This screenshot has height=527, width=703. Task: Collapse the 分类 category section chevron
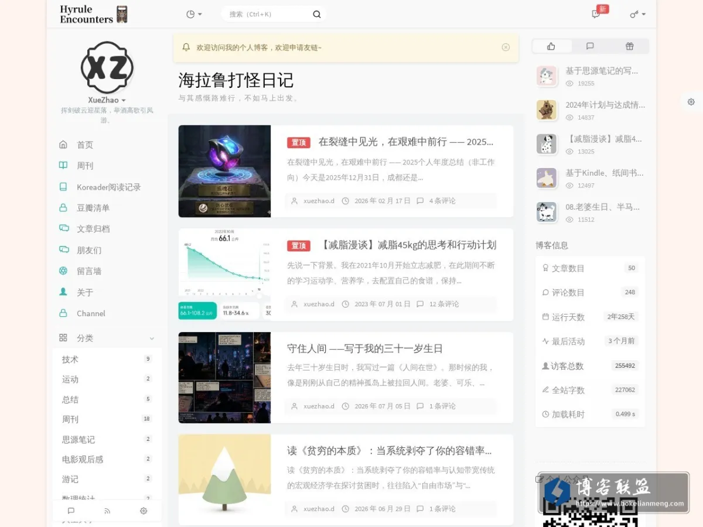click(152, 338)
